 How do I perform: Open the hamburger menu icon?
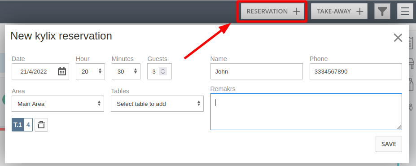[405, 11]
